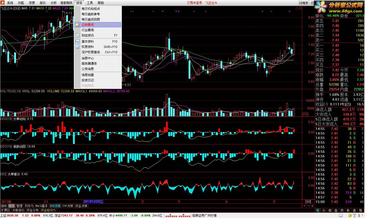Click the minus zoom button below 日线
Image resolution: width=365 pixels, height=218 pixels.
308,206
